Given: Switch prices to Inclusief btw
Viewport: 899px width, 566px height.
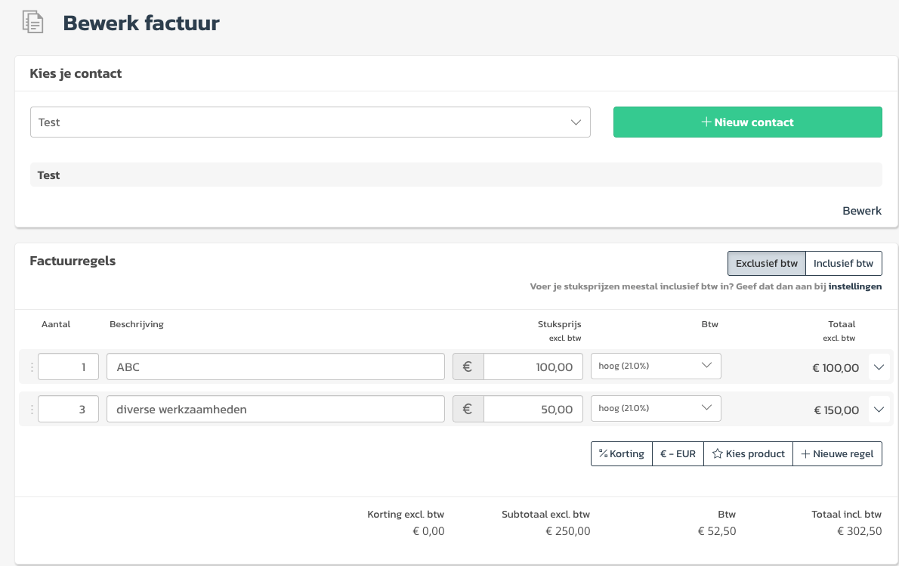Looking at the screenshot, I should (843, 264).
